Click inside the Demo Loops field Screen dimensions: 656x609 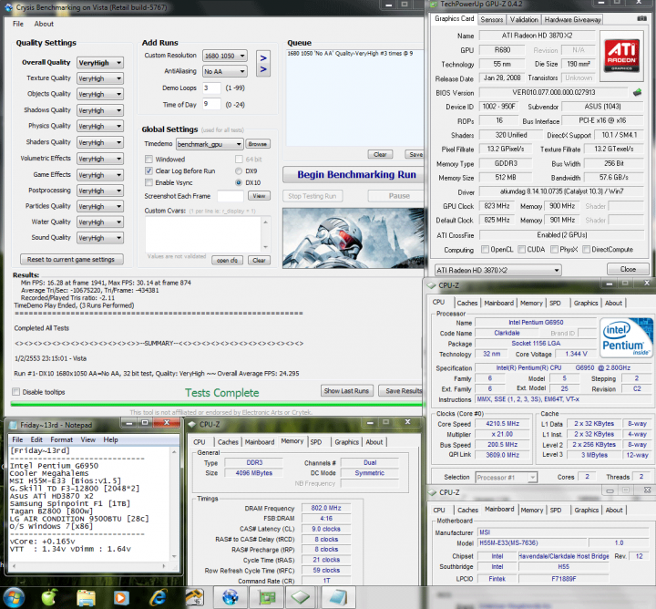pos(211,88)
